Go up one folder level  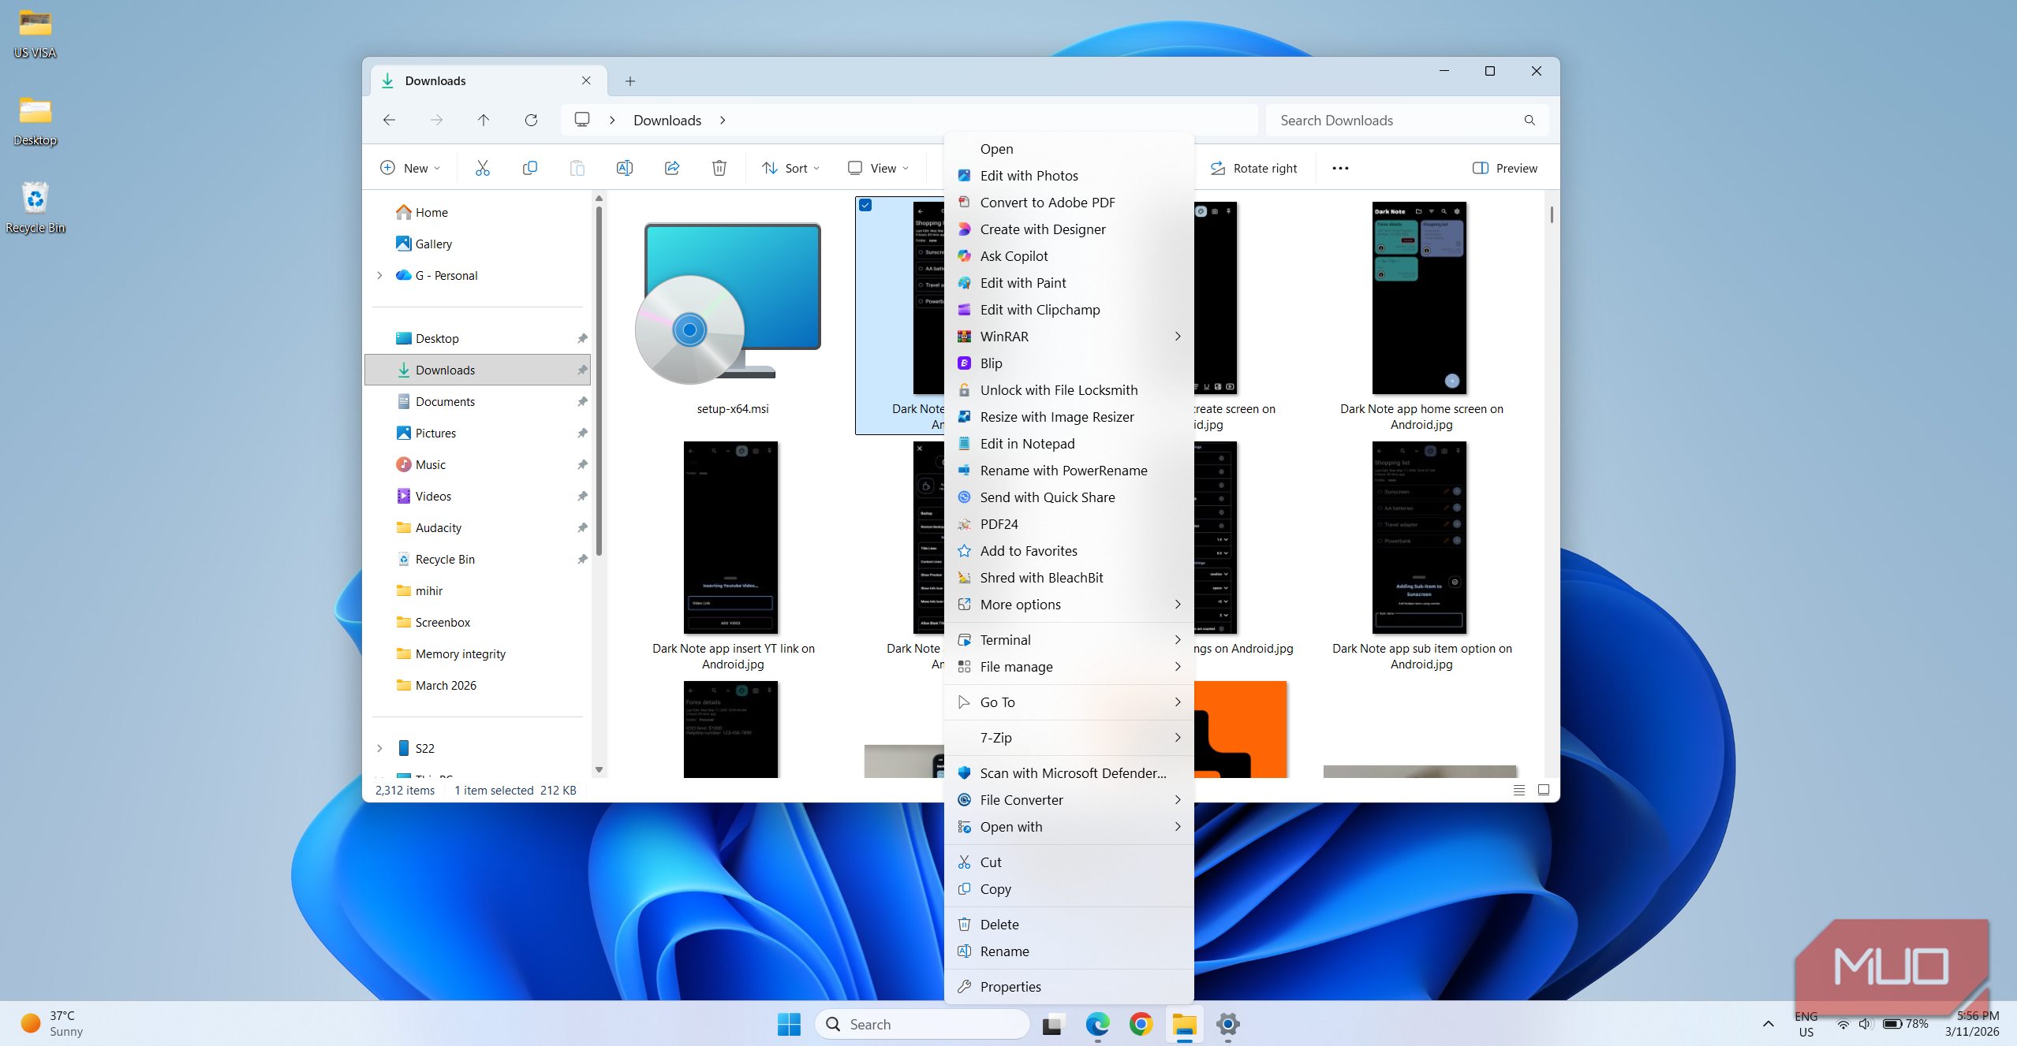[x=484, y=120]
